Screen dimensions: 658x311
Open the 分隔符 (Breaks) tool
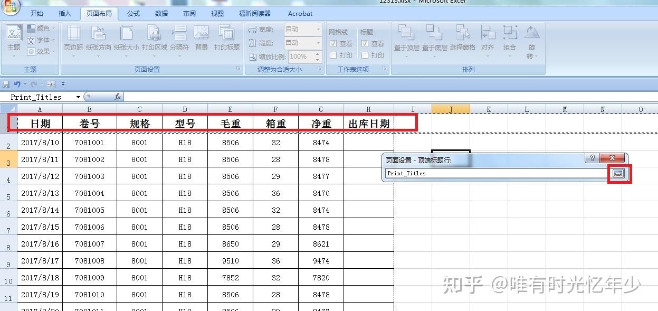pyautogui.click(x=179, y=37)
